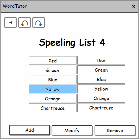This screenshot has height=139, width=139.
Task: Select Orange in left column
Action: (52, 98)
